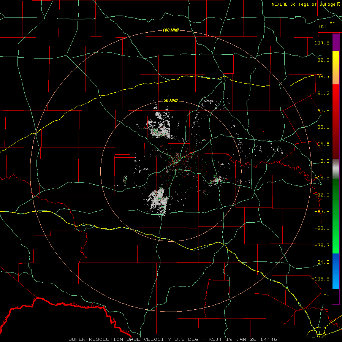Click the 14:46 timestamp in caption
342x342 pixels.
(269, 339)
